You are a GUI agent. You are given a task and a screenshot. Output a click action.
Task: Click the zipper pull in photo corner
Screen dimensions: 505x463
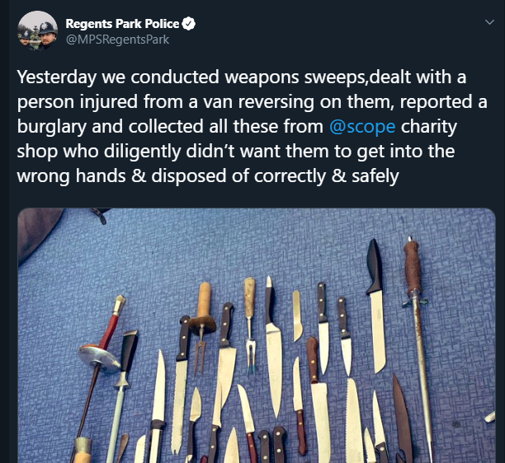pyautogui.click(x=100, y=215)
